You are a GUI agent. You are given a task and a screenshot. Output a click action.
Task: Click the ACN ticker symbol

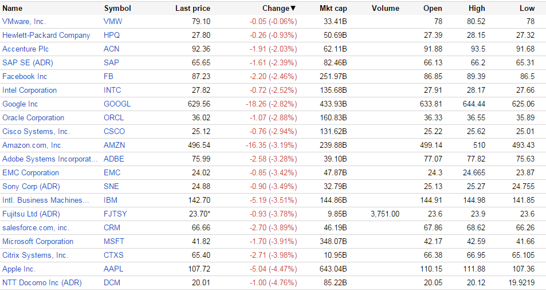112,49
